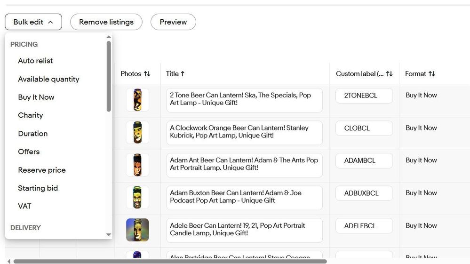Edit Adam Ant Beer Can Lantern title
This screenshot has width=470, height=264.
[x=244, y=165]
